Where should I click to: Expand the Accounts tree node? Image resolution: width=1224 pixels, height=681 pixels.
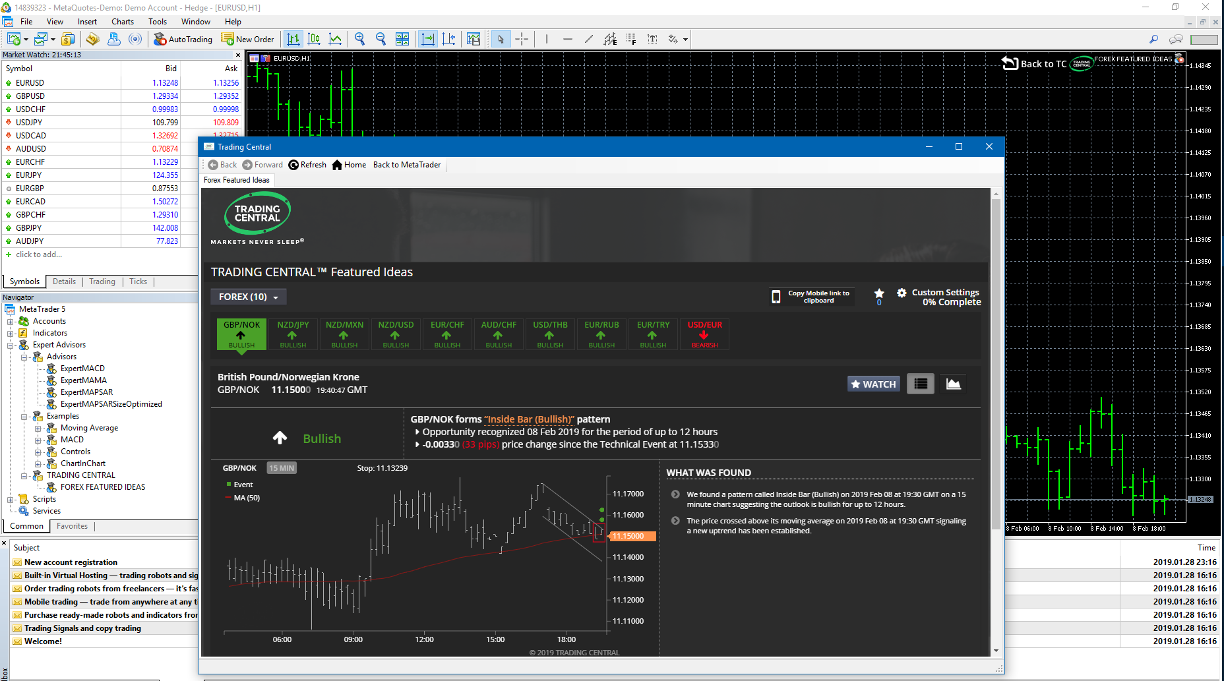pyautogui.click(x=10, y=322)
